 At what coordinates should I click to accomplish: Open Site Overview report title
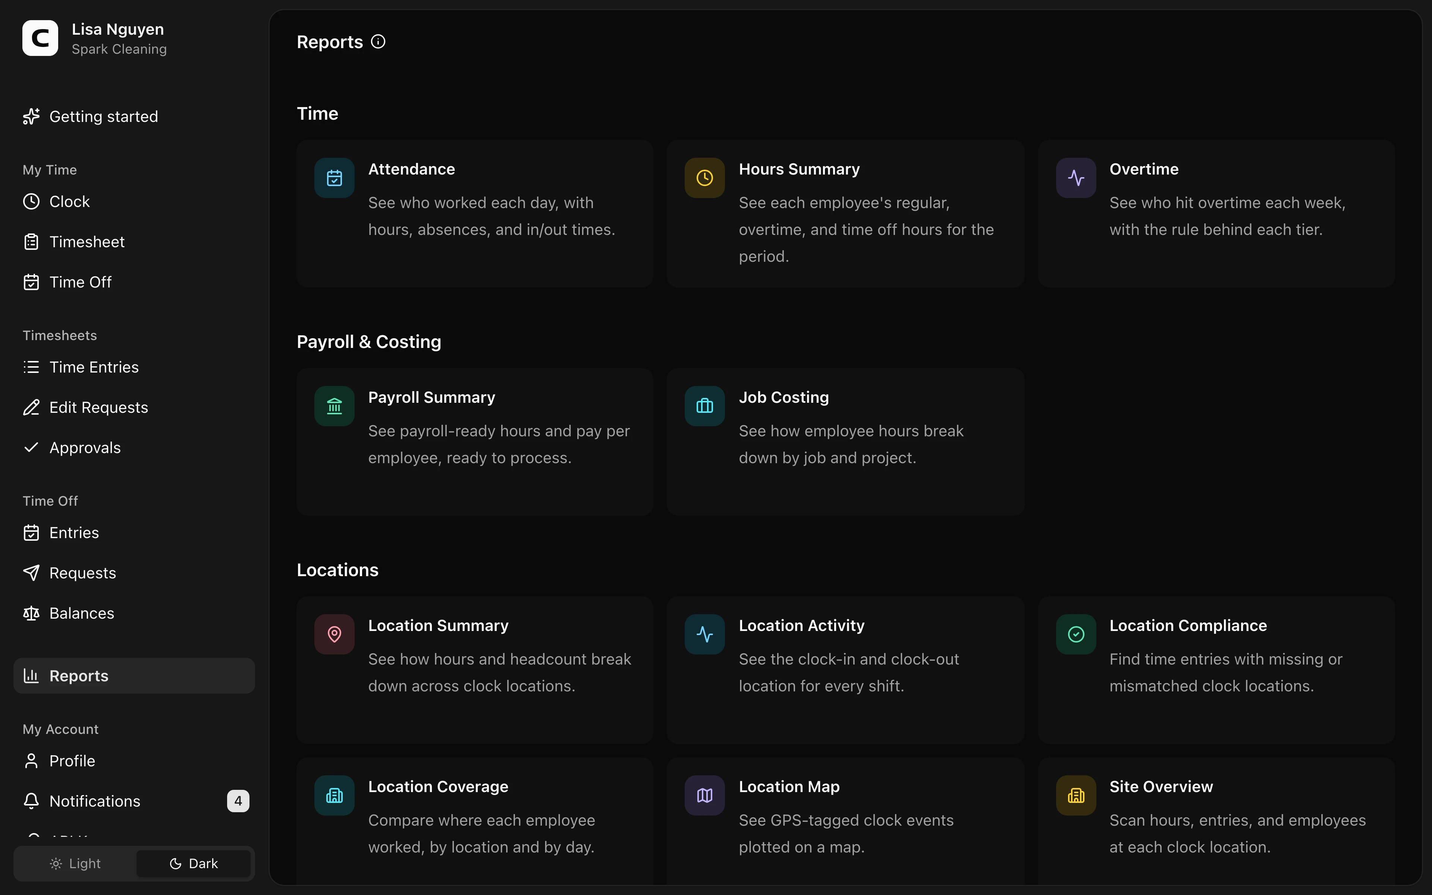pyautogui.click(x=1161, y=787)
